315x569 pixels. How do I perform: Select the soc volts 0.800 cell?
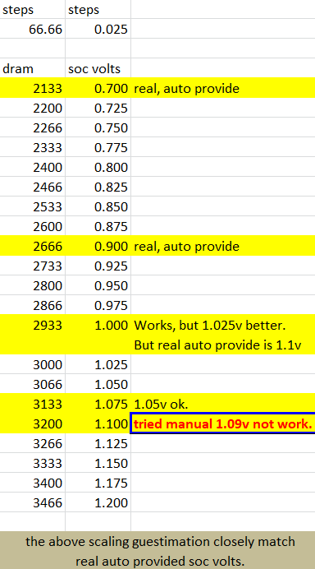click(98, 167)
